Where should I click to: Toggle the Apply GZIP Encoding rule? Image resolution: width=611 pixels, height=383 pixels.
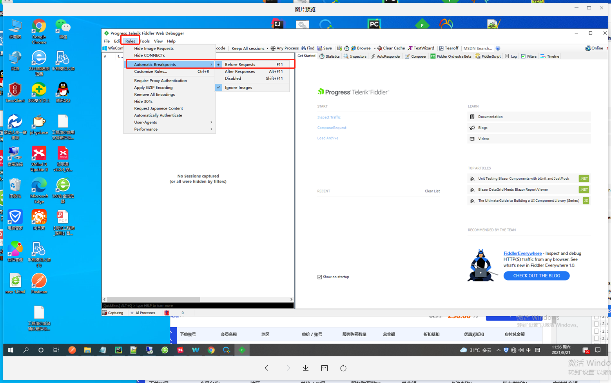(x=169, y=88)
